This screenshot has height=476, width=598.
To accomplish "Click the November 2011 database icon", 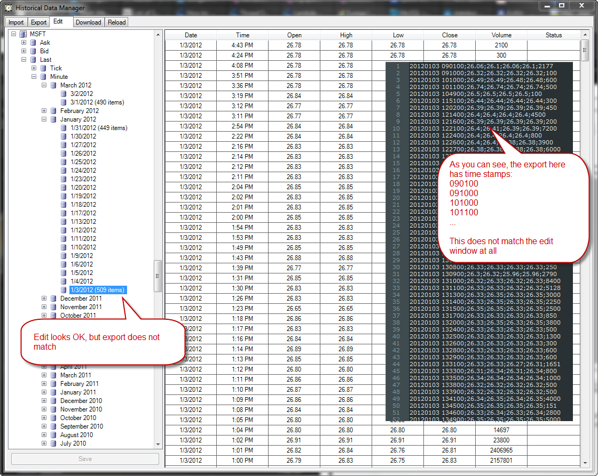I will (x=54, y=307).
